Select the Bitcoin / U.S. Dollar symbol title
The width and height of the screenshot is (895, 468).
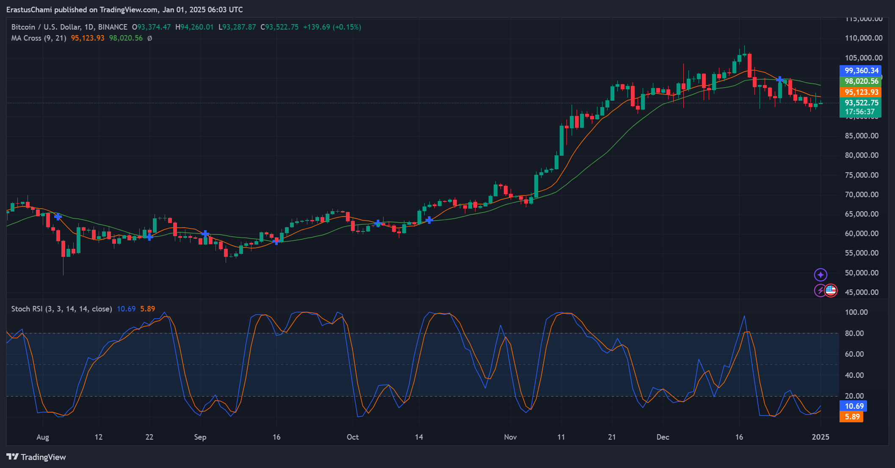point(69,27)
